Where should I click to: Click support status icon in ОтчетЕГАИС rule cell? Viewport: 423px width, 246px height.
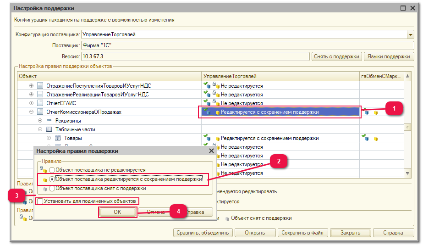tap(207, 102)
